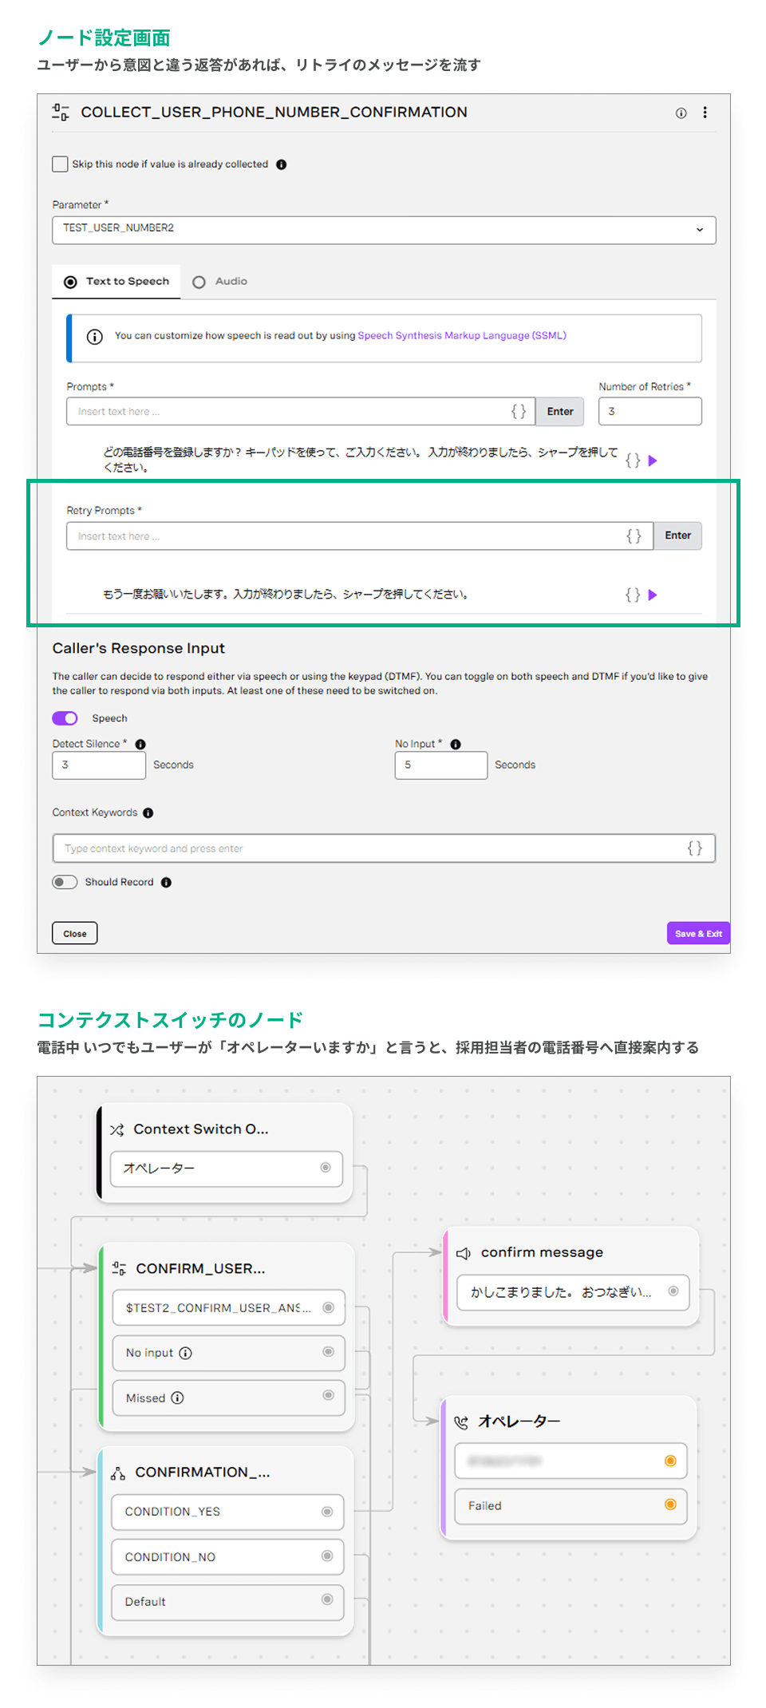
Task: Toggle the Speech switch off
Action: pos(65,718)
